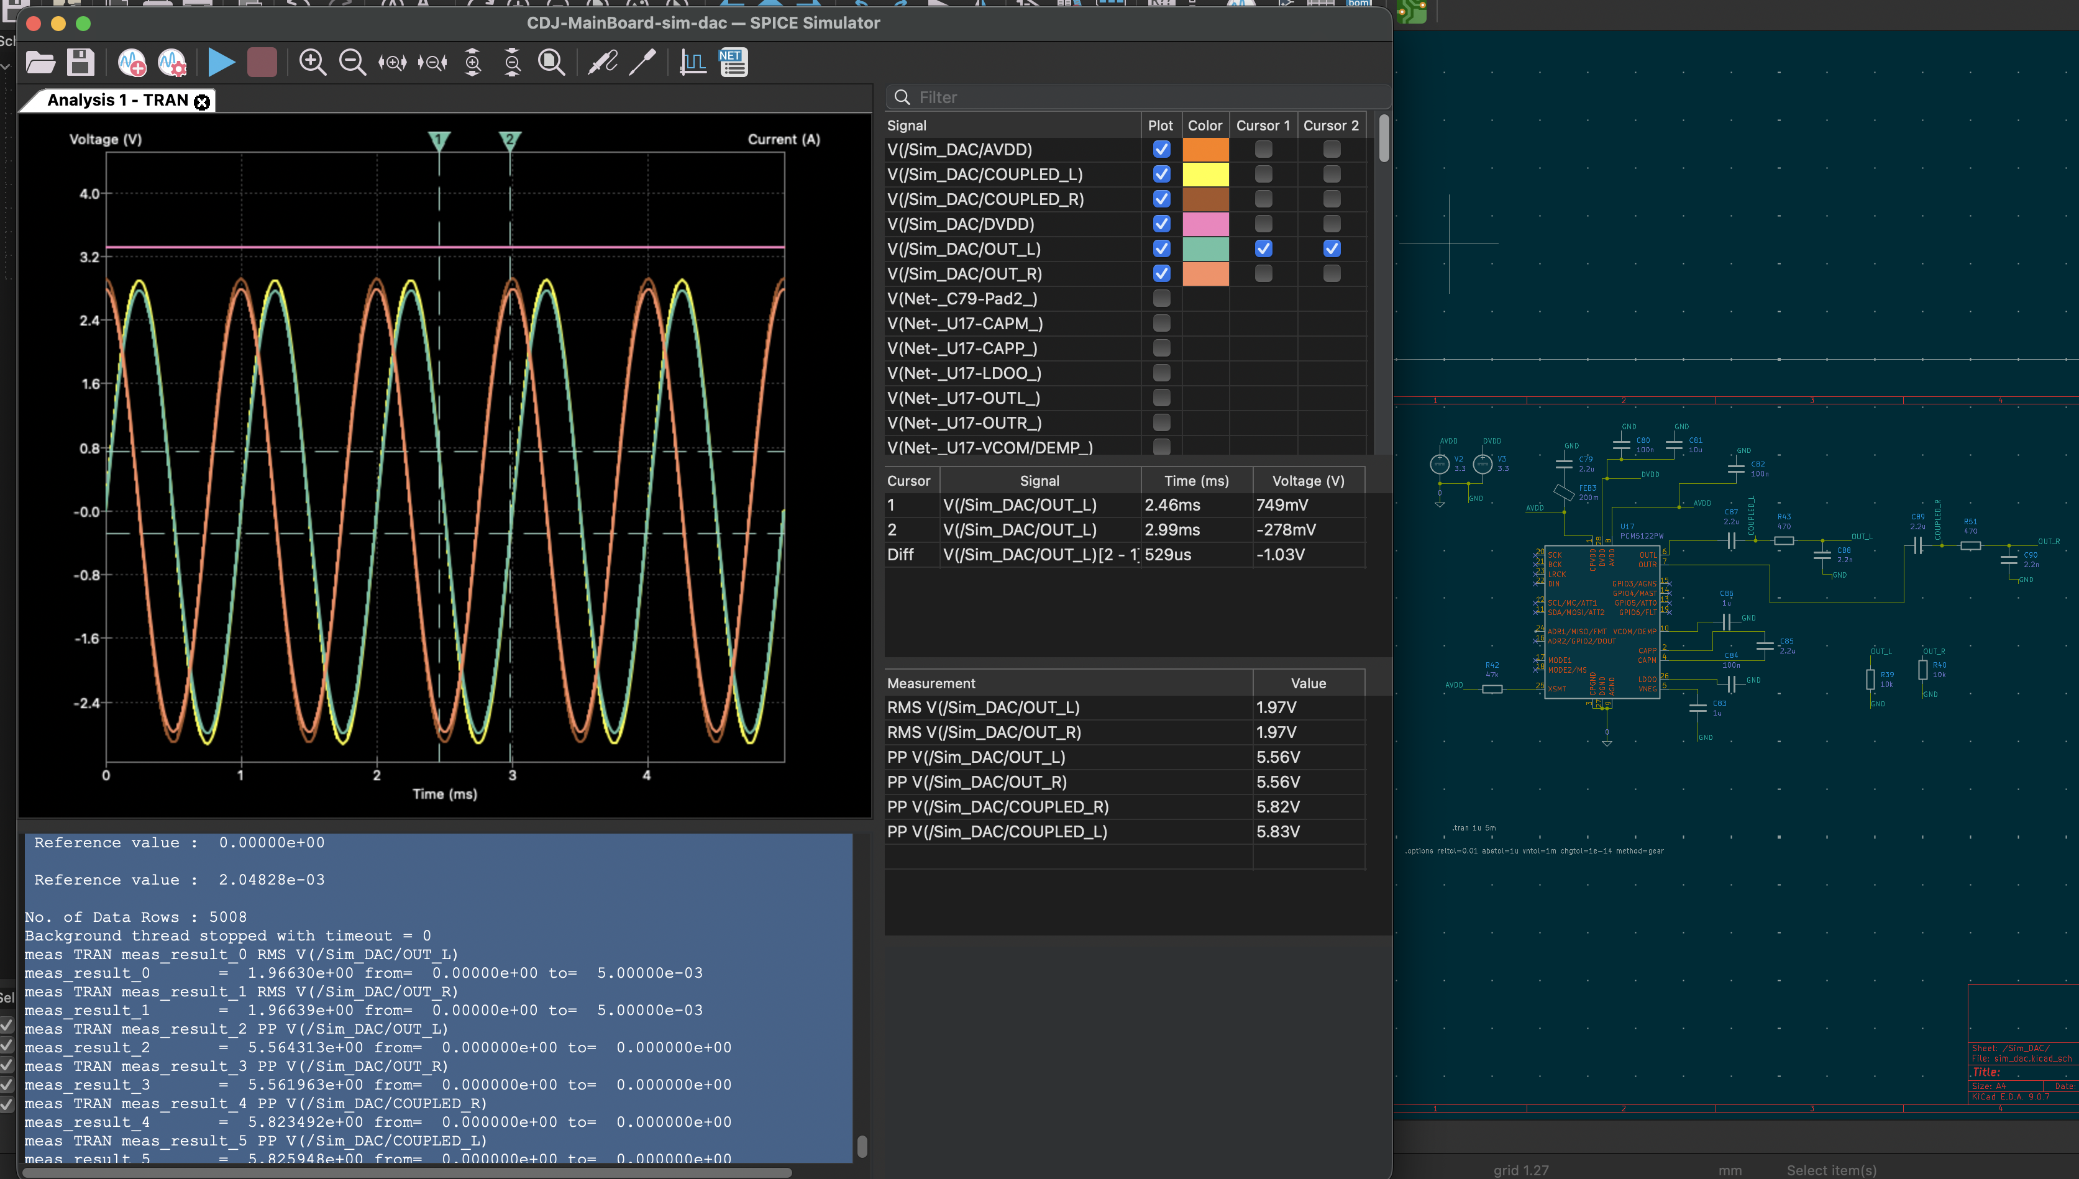Select the probe signal tool

coord(603,62)
